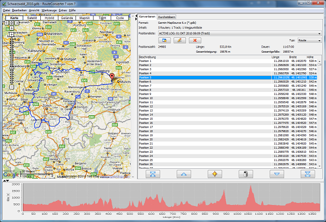
Task: Switch map to Hybrid view
Action: (49, 18)
